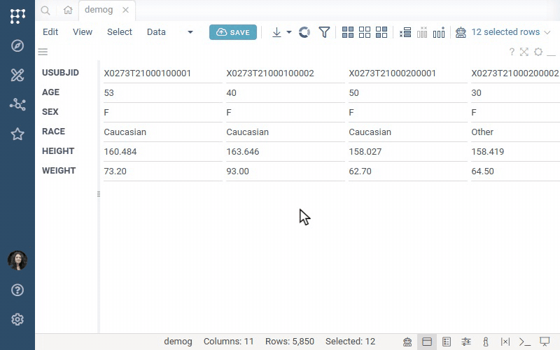The height and width of the screenshot is (350, 560).
Task: Click the remove columns toolbar icon
Action: pyautogui.click(x=422, y=32)
